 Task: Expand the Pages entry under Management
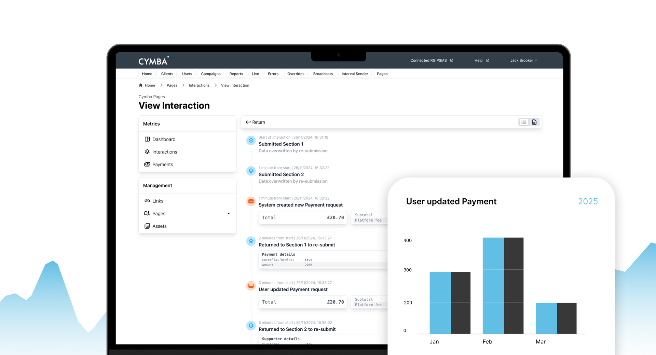click(229, 213)
